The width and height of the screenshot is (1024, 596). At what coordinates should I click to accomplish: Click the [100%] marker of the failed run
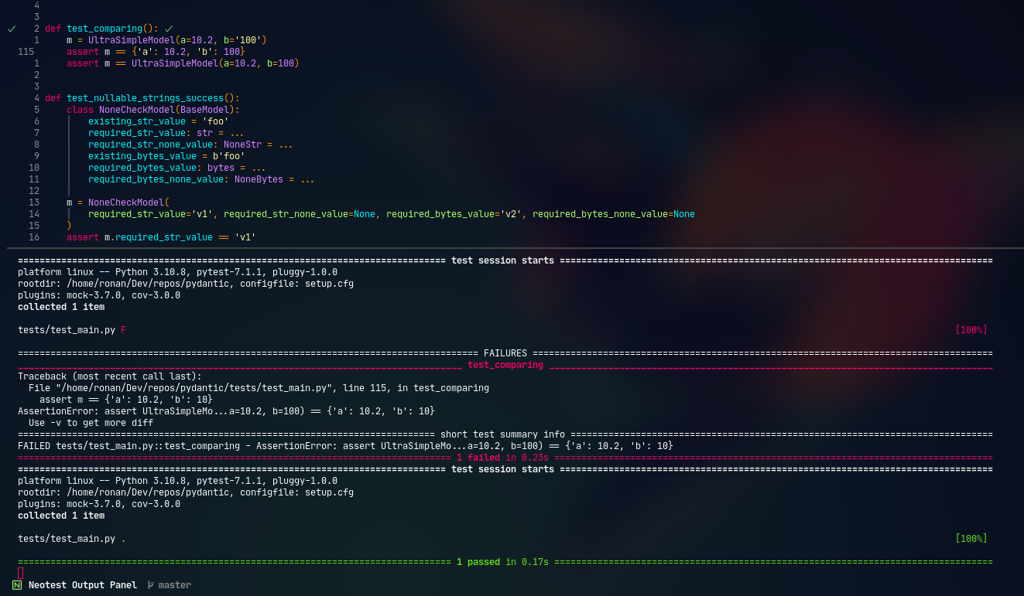(x=970, y=329)
